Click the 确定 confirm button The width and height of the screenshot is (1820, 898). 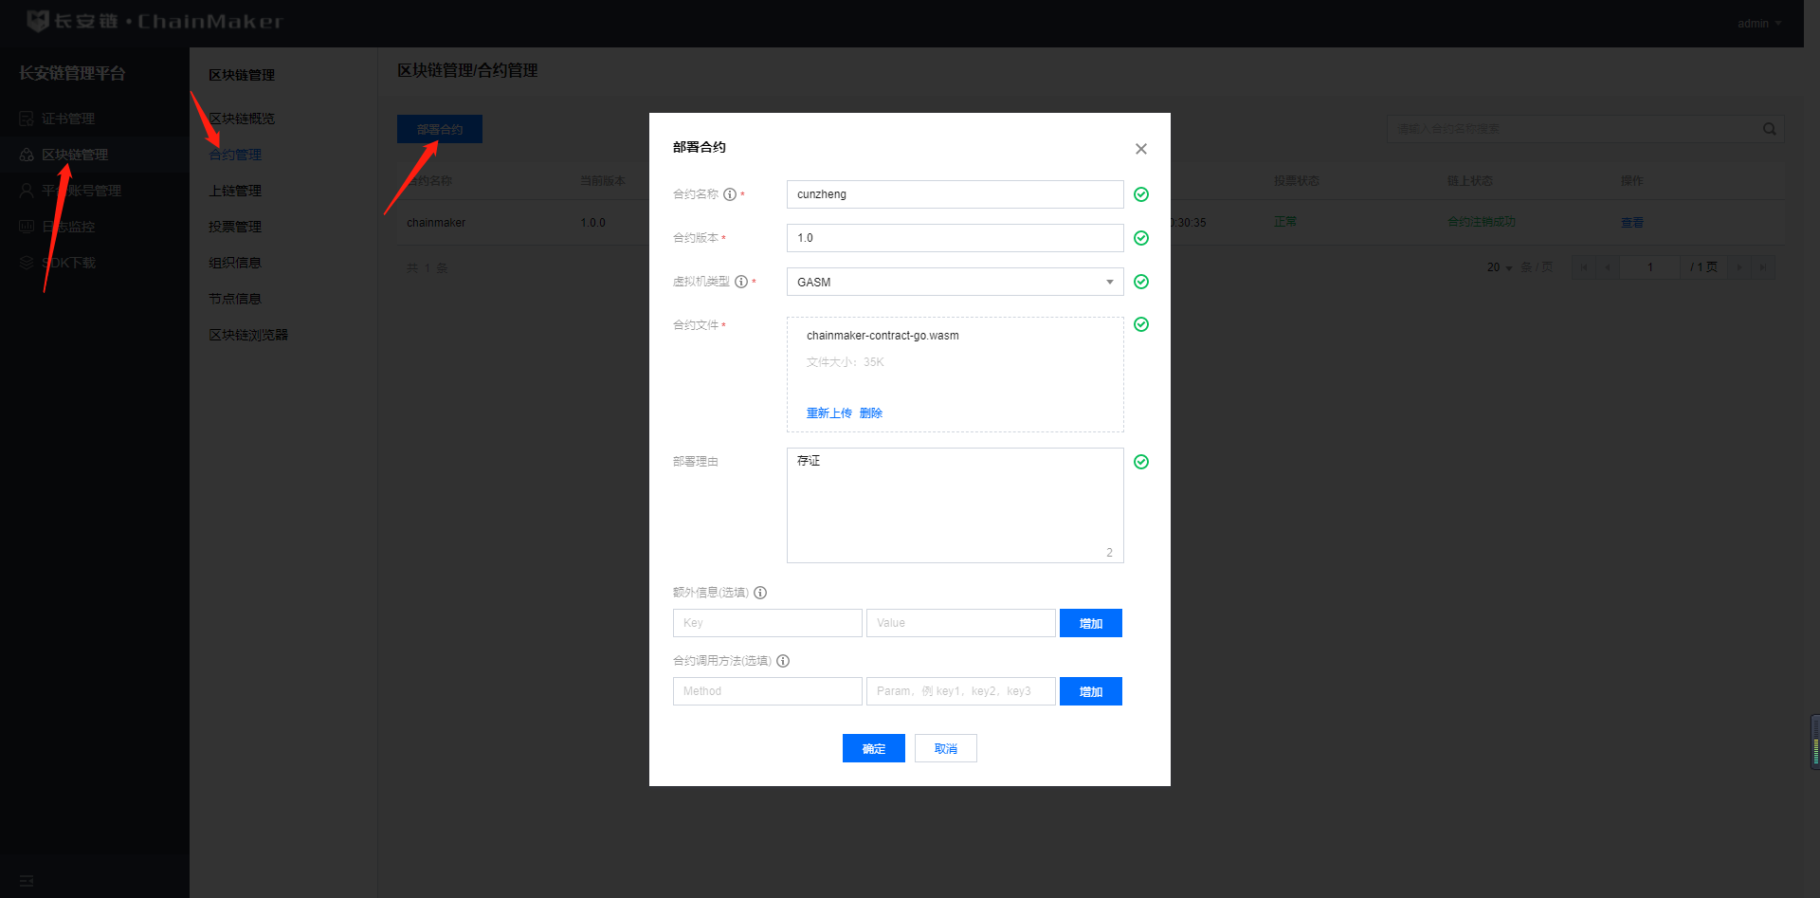pyautogui.click(x=874, y=748)
